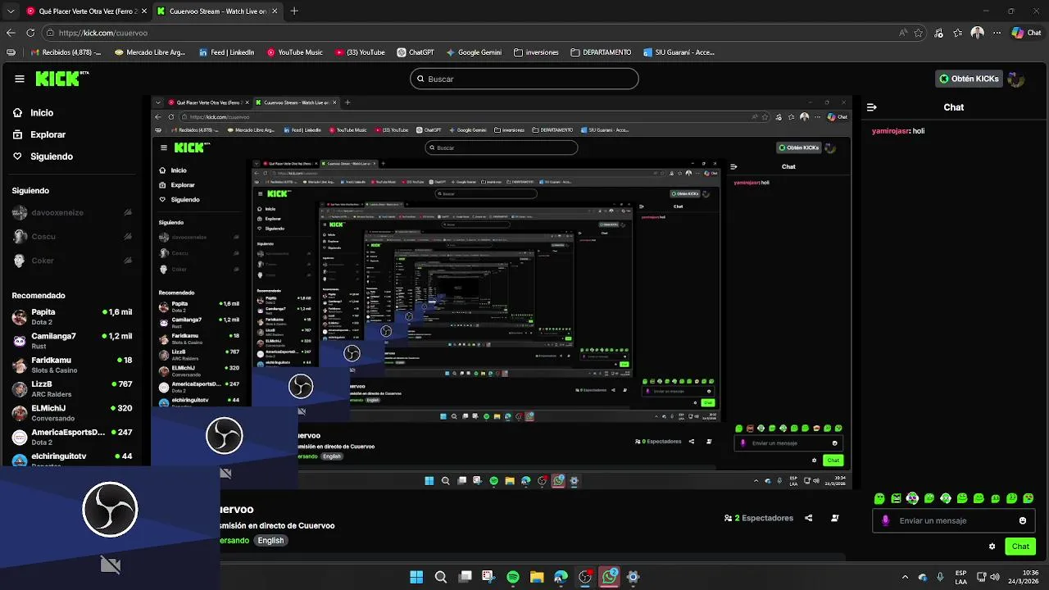Screen dimensions: 1049x590
Task: Click the Enviar un mensaje input
Action: pyautogui.click(x=953, y=520)
